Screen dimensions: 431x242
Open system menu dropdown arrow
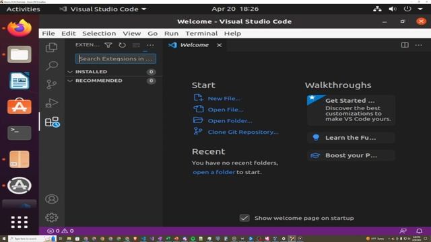[x=420, y=9]
